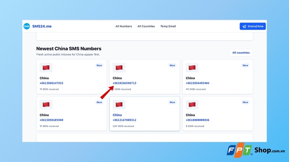
Task: Click '9 SMS received' text
Action: (195, 126)
